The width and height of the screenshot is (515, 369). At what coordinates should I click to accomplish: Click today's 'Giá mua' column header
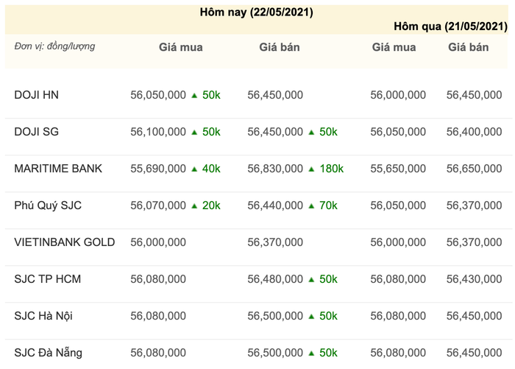[181, 47]
